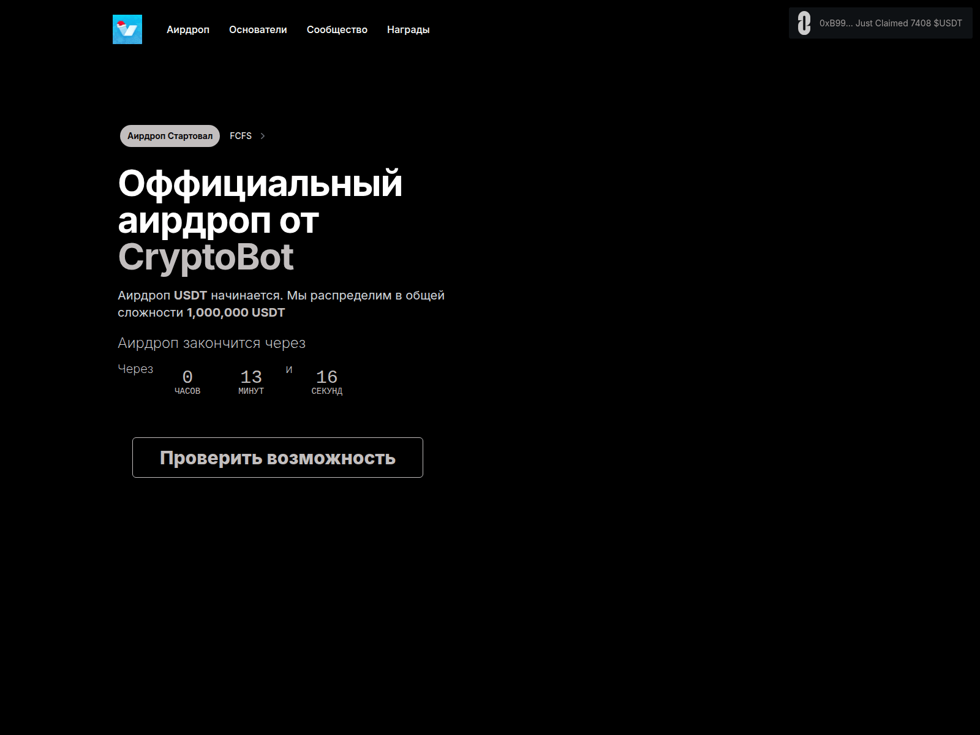Follow the FCFS link
The height and width of the screenshot is (735, 980).
pyautogui.click(x=241, y=136)
